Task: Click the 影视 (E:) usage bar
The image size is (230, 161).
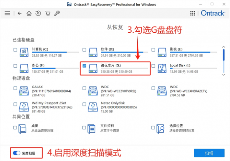Action: pos(193,52)
